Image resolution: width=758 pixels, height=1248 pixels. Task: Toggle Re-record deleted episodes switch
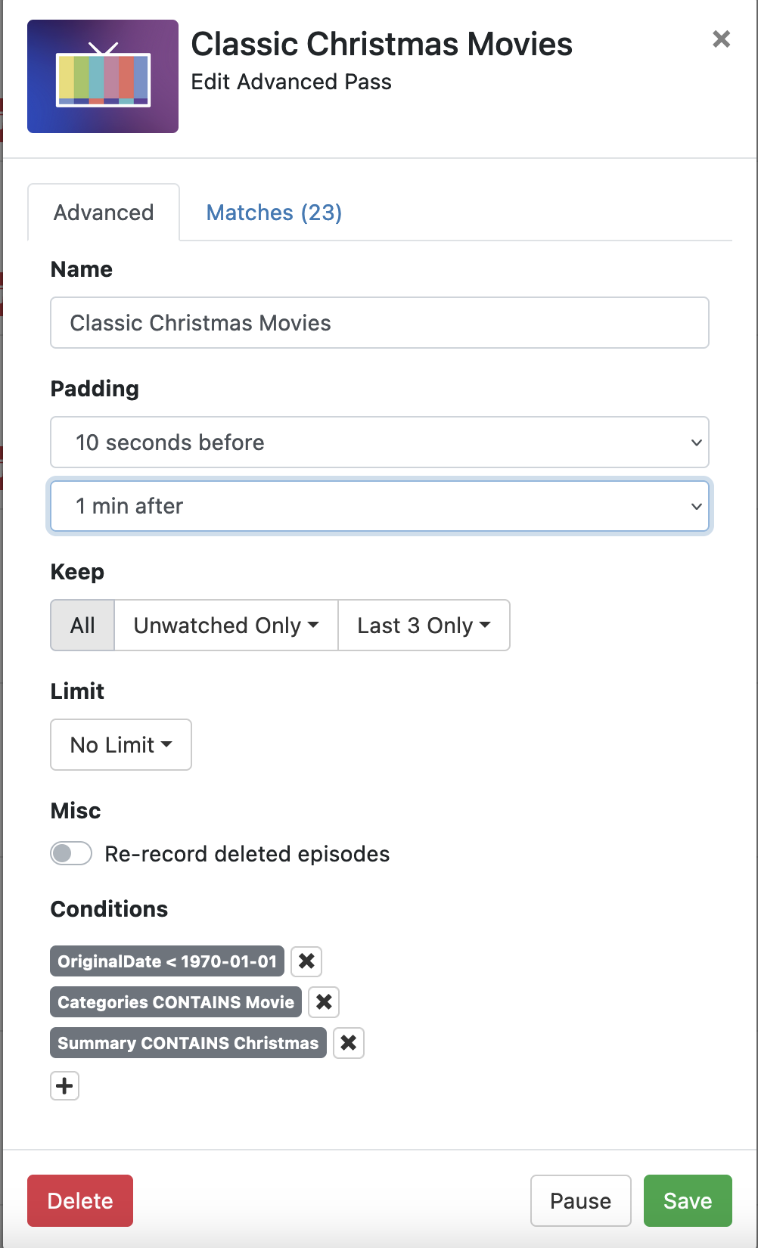click(72, 854)
